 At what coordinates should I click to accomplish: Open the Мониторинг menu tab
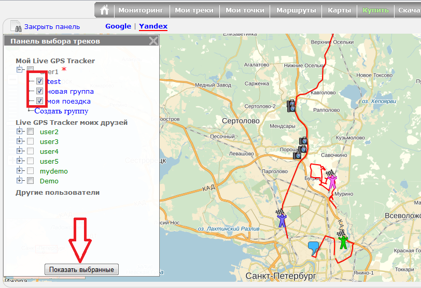pos(141,10)
